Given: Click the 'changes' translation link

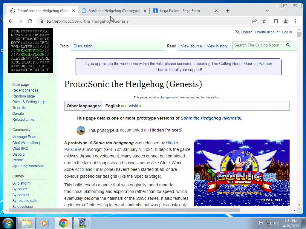Looking at the screenshot, I should click(165, 98).
